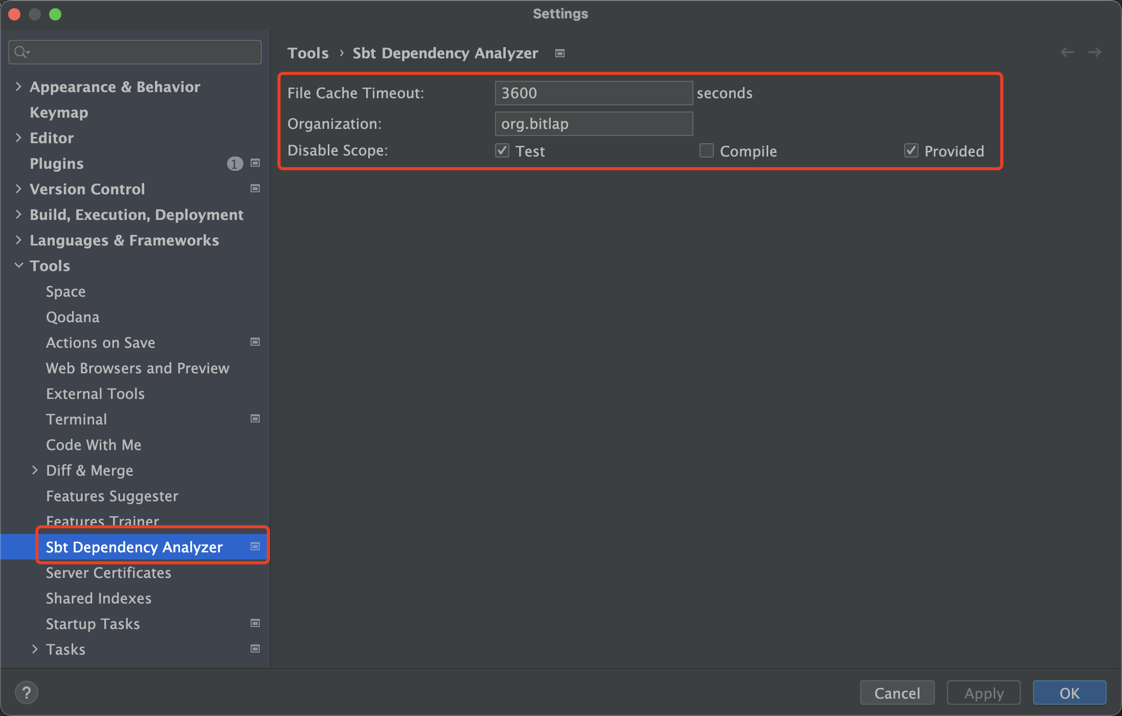This screenshot has width=1122, height=716.
Task: Click project-level icon next to Plugins
Action: coord(255,163)
